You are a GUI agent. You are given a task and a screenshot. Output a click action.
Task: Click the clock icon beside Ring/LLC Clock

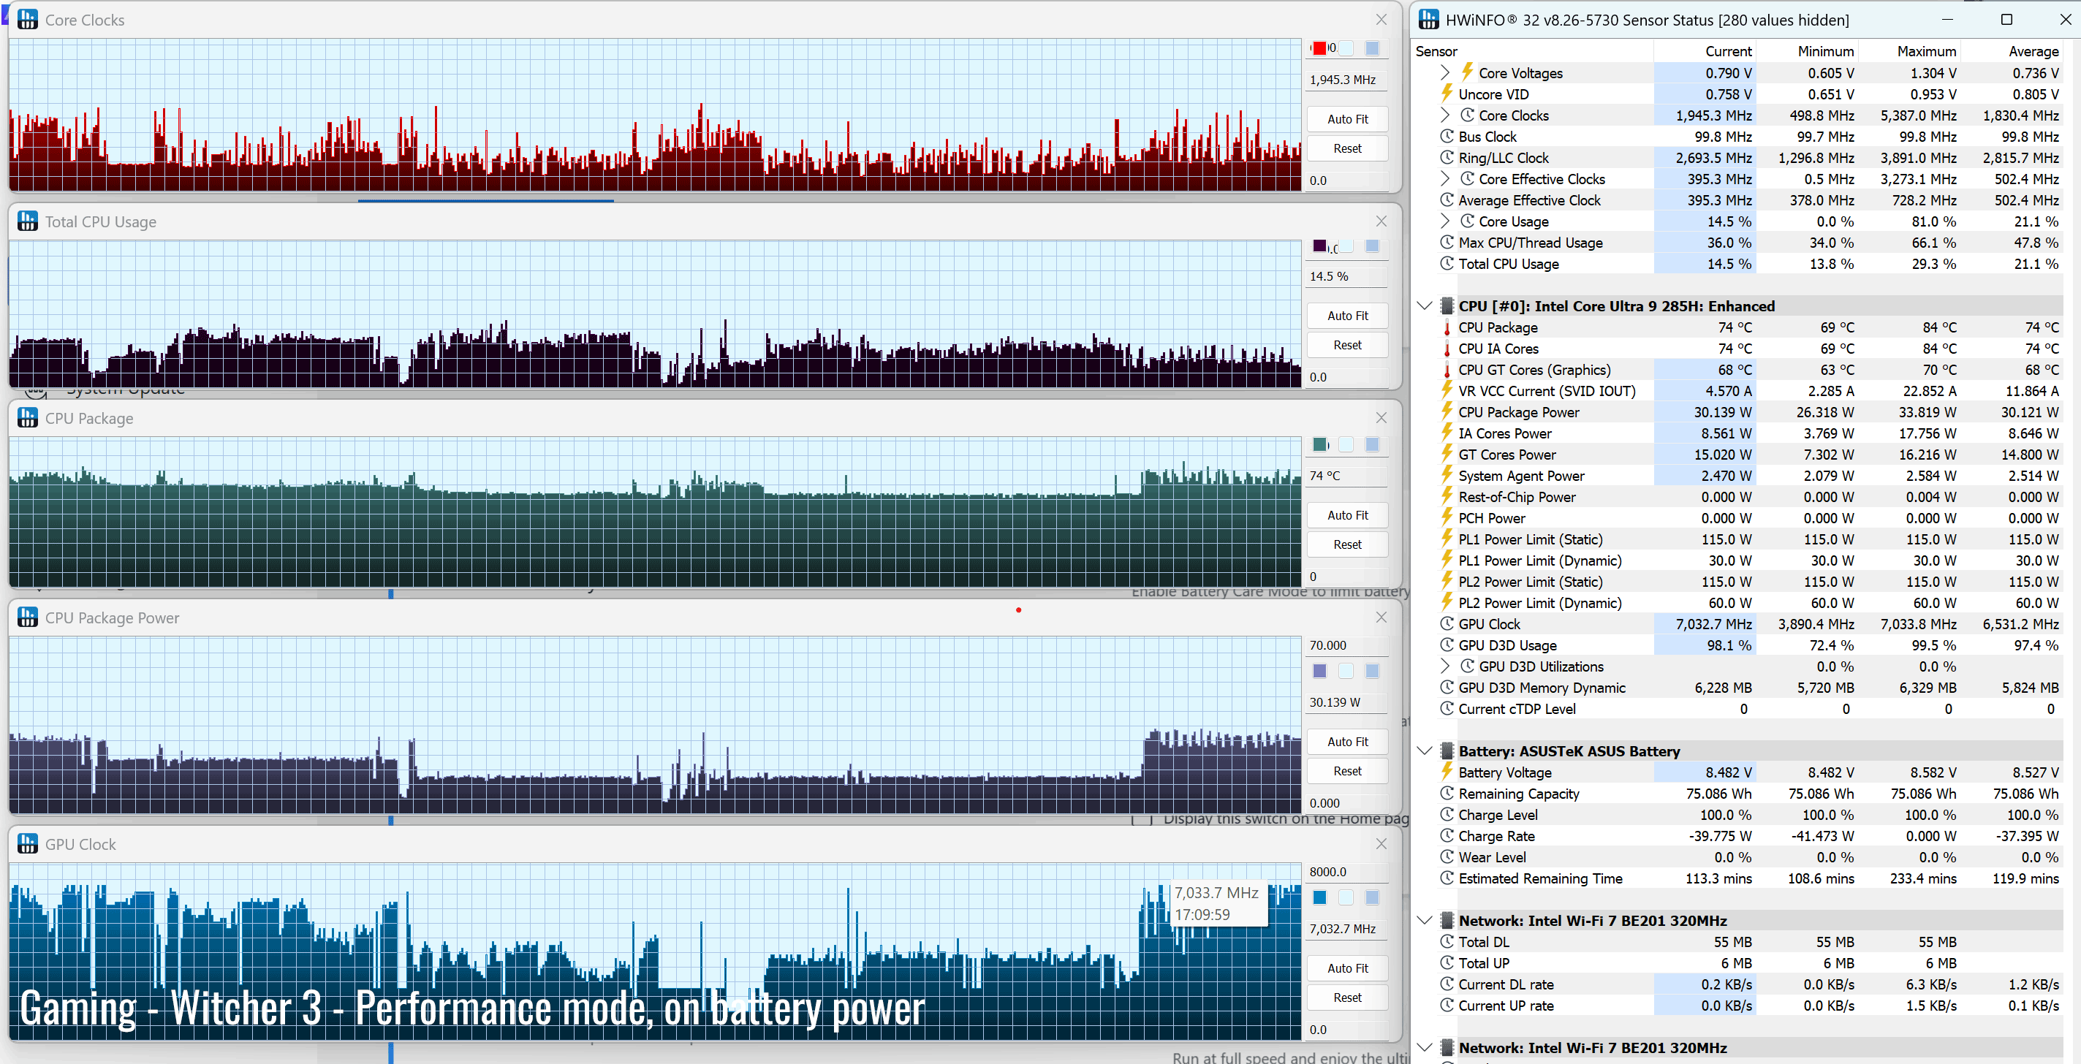point(1447,158)
